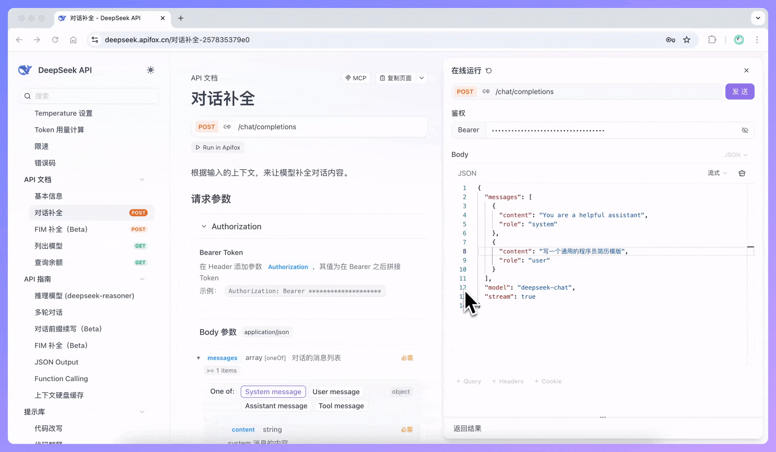
Task: Click the 复制页面 copy page button
Action: pyautogui.click(x=396, y=78)
